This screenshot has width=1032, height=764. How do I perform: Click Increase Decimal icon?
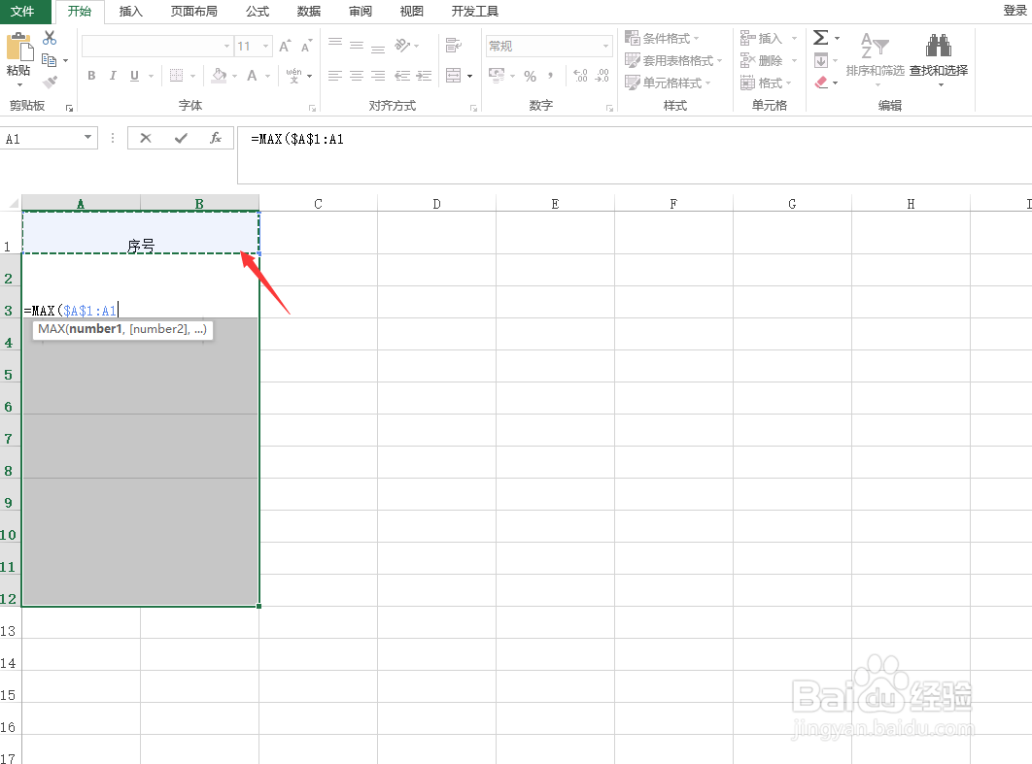(580, 76)
